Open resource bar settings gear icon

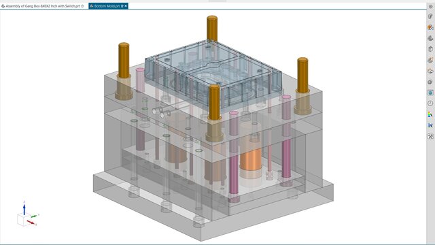(x=430, y=6)
